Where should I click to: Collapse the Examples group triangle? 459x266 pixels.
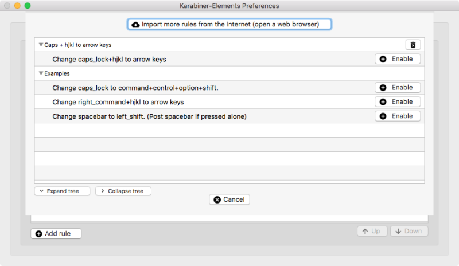(41, 73)
